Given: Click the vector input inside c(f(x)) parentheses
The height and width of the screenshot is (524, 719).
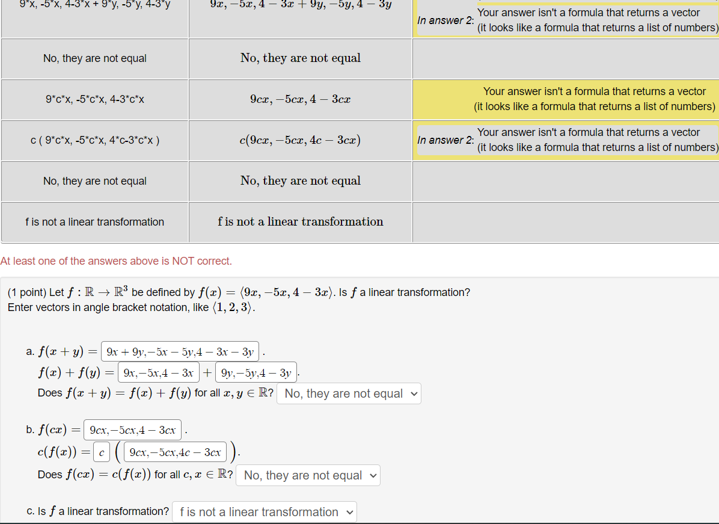Looking at the screenshot, I should click(175, 451).
